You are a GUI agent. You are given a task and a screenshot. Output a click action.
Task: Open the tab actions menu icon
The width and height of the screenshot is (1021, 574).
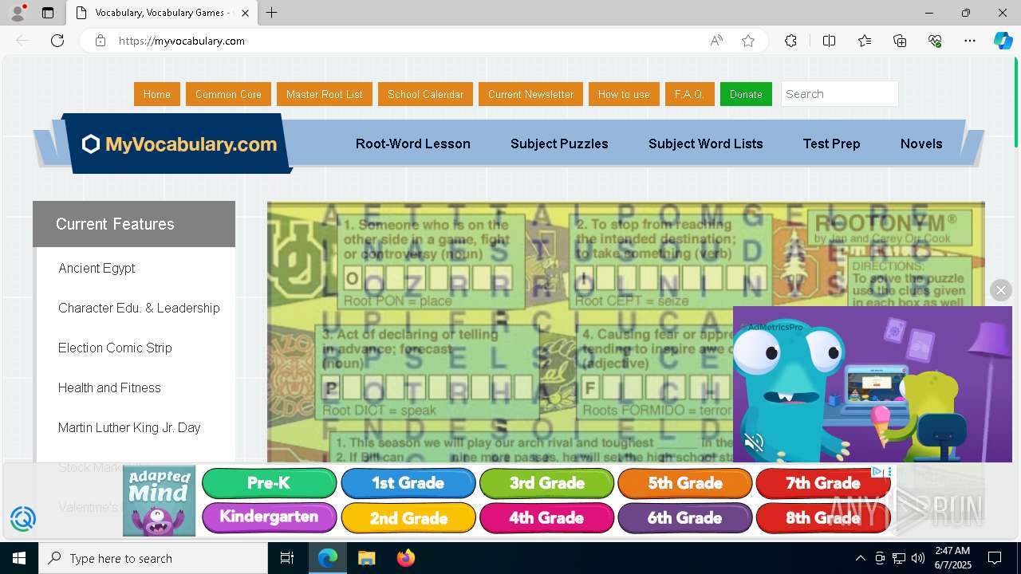(48, 13)
